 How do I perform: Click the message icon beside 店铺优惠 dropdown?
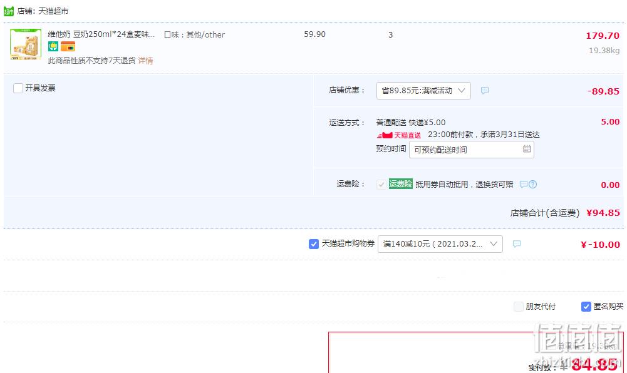[x=485, y=91]
